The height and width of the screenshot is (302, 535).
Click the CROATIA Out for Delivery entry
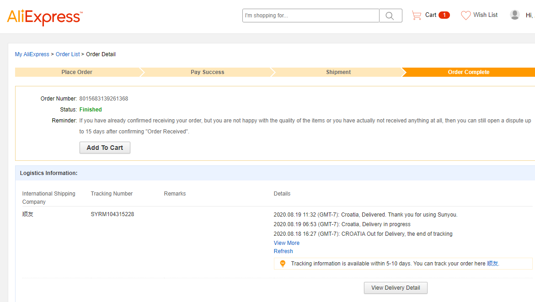[x=363, y=234]
